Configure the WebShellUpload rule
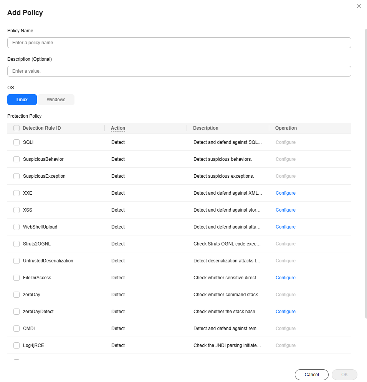Screen dimensions: 367x382 tap(286, 227)
